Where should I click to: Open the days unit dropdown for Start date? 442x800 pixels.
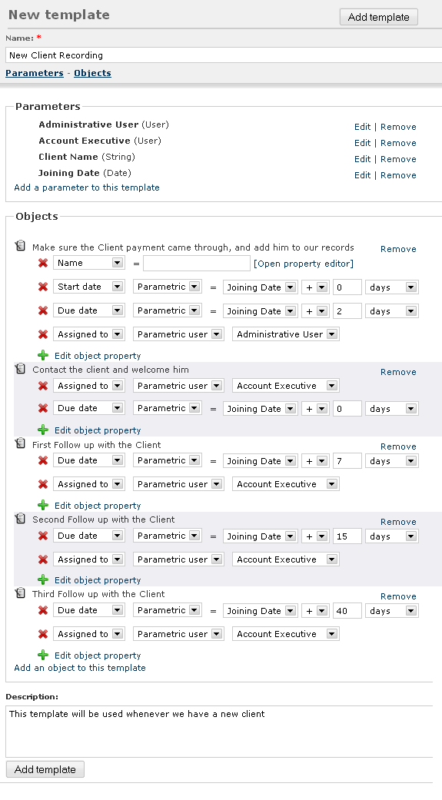click(391, 287)
